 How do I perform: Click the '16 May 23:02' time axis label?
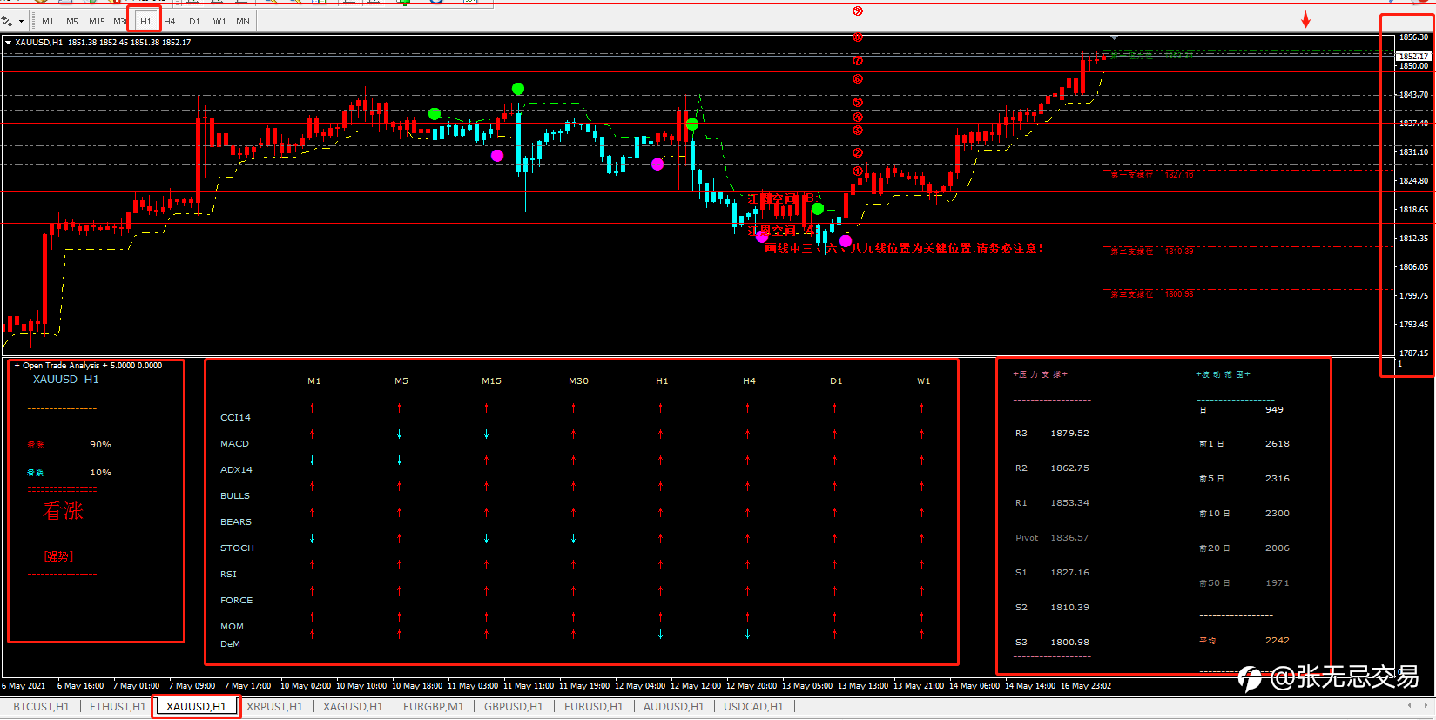point(1086,686)
